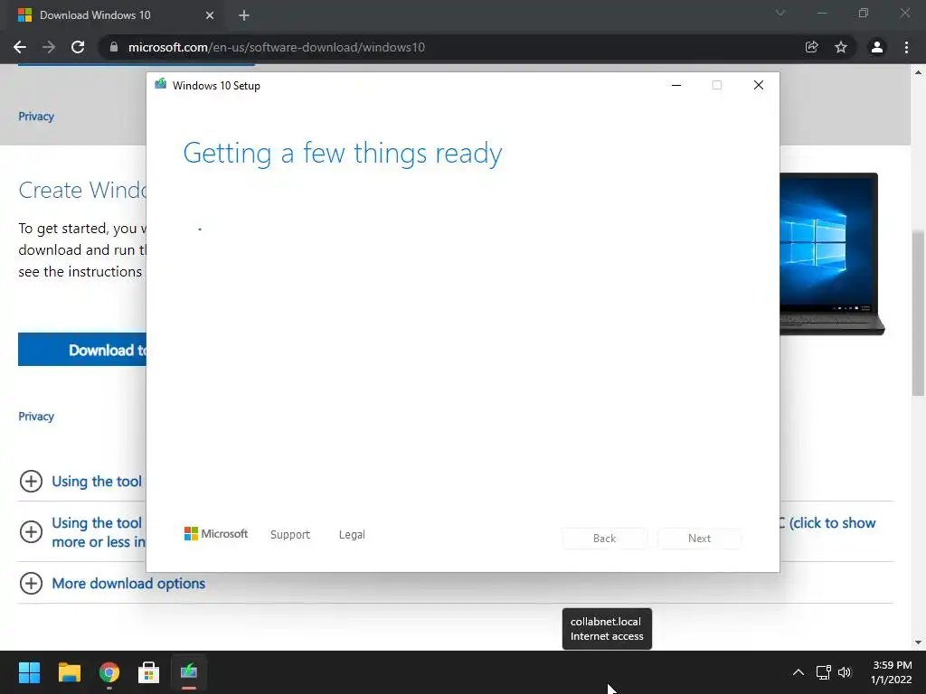Image resolution: width=926 pixels, height=694 pixels.
Task: Minimize the Windows 10 Setup window
Action: tap(676, 86)
